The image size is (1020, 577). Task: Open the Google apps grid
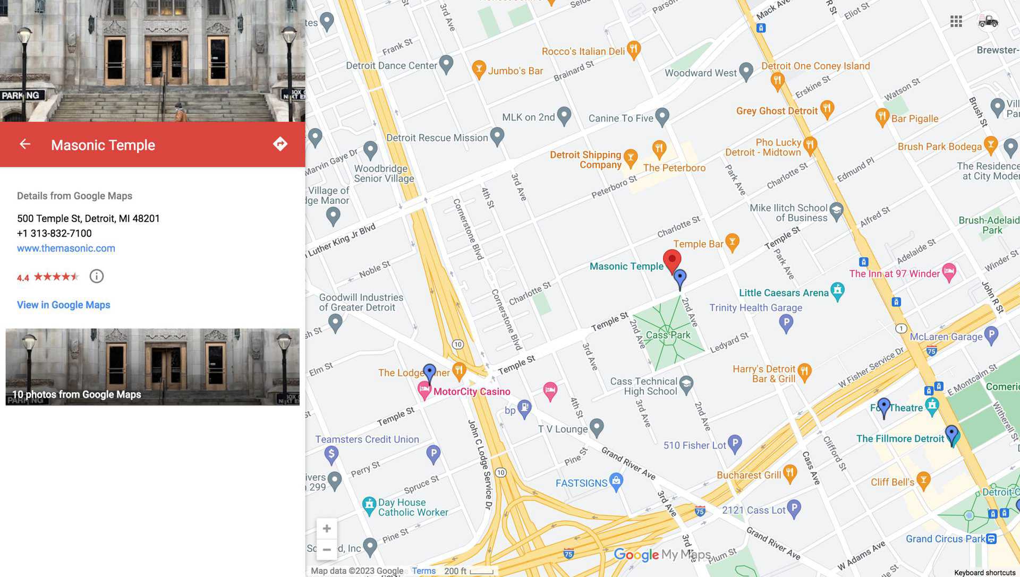pos(956,21)
